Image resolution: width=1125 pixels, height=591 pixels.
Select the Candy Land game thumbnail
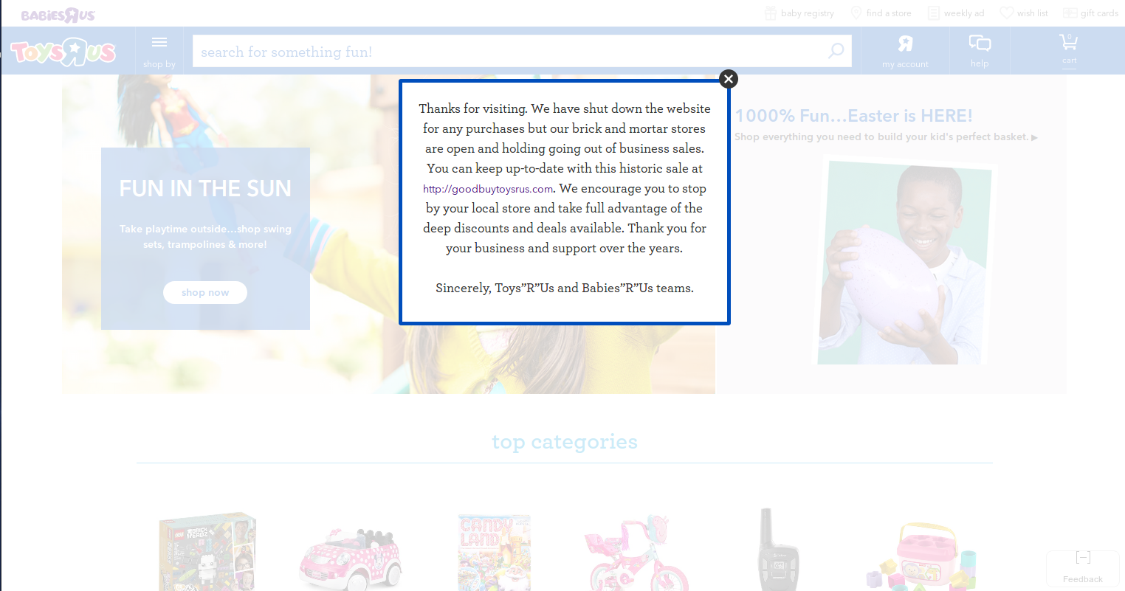tap(494, 552)
